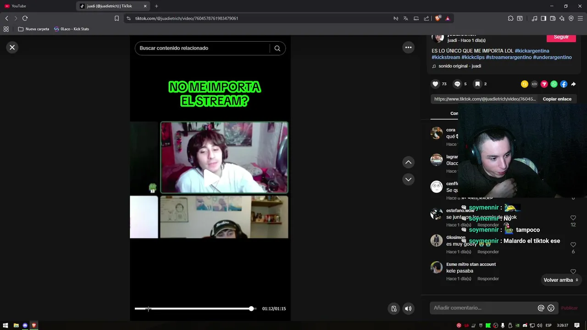The width and height of the screenshot is (587, 330).
Task: Like estefano.wow's comment
Action: 573,218
